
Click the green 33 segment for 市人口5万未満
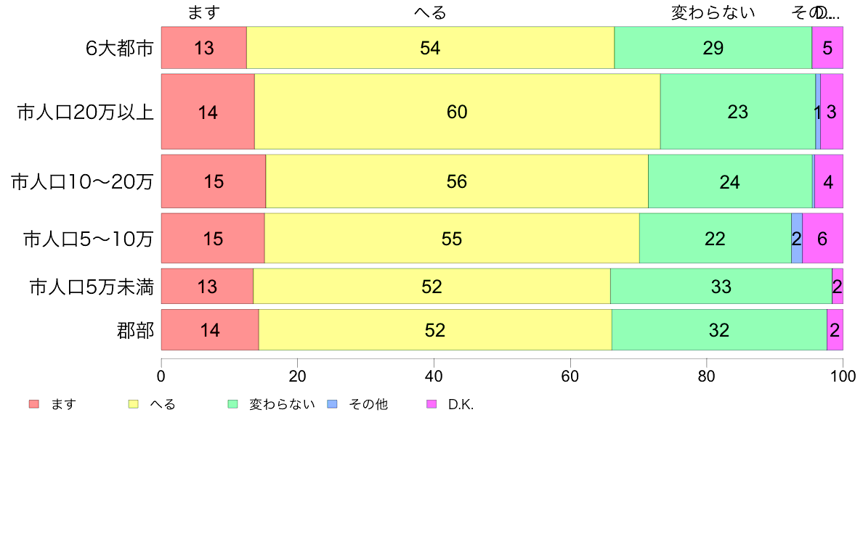point(721,286)
